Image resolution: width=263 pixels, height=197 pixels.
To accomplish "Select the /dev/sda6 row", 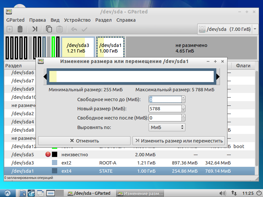I will coord(20,73).
